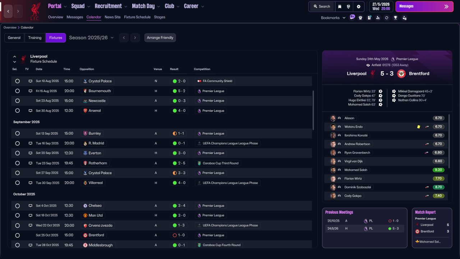Open the settings gear icon
Screen dimensions: 460x259
click(x=358, y=6)
